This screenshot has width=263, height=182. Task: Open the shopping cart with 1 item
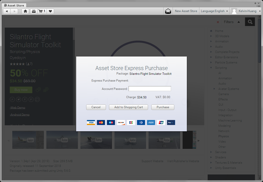pos(42,11)
